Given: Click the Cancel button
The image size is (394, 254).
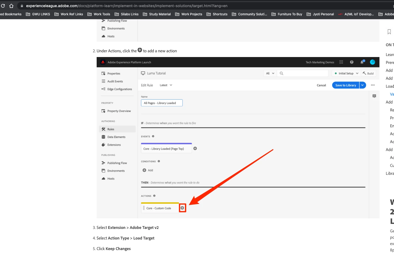Looking at the screenshot, I should pos(321,85).
